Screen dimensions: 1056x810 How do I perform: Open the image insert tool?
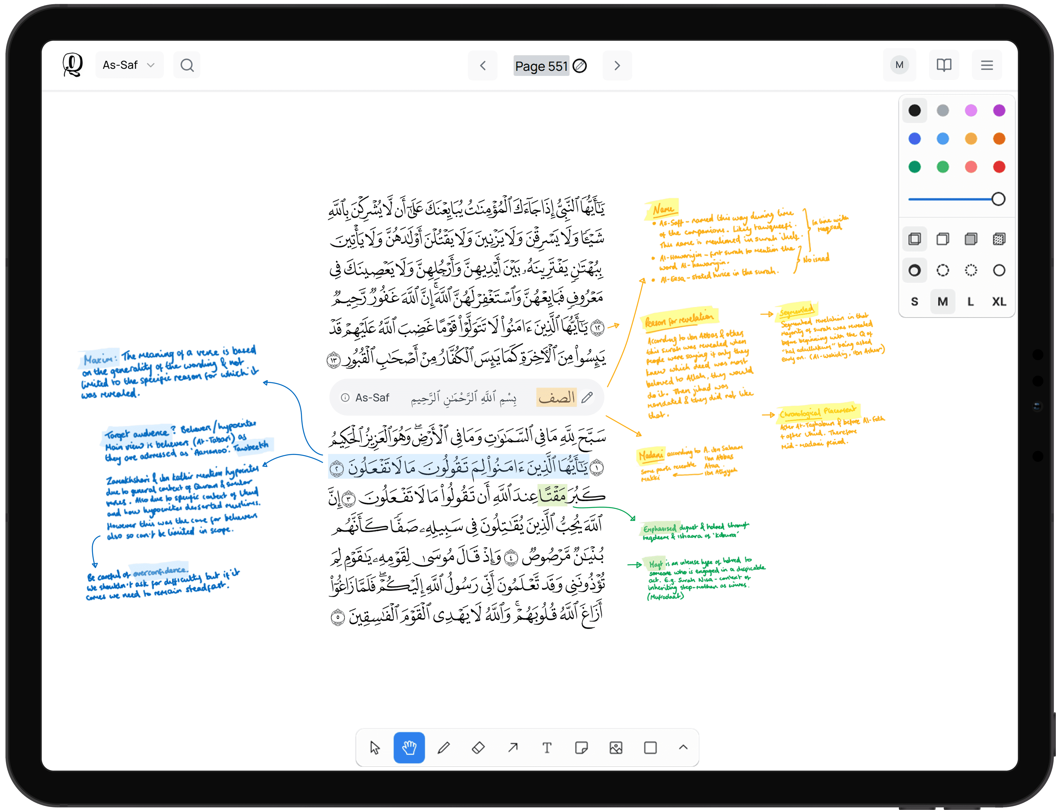click(616, 747)
